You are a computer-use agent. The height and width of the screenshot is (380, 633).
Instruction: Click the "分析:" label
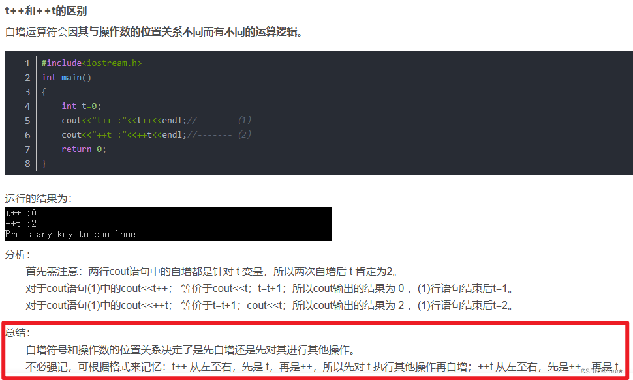18,255
